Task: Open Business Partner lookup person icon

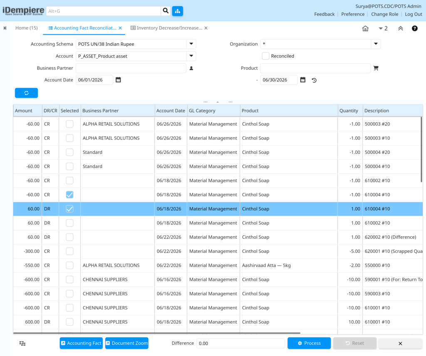Action: click(191, 68)
